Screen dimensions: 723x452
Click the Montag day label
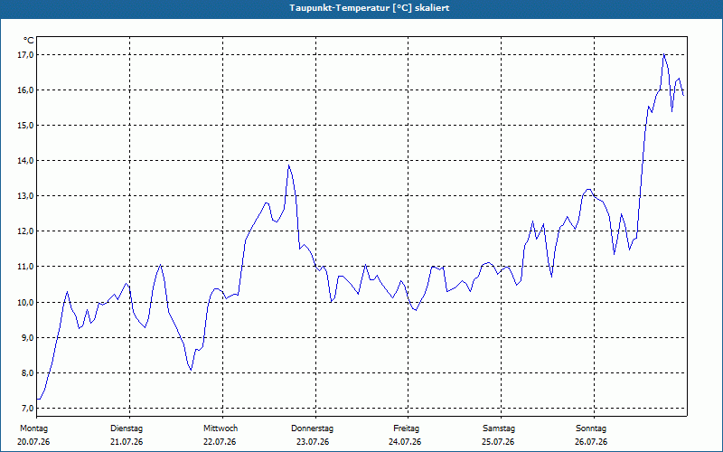coord(33,428)
